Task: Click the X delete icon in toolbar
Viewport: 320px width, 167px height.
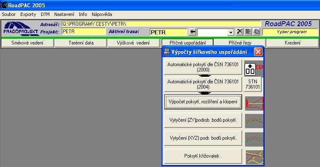Action: pos(240,32)
